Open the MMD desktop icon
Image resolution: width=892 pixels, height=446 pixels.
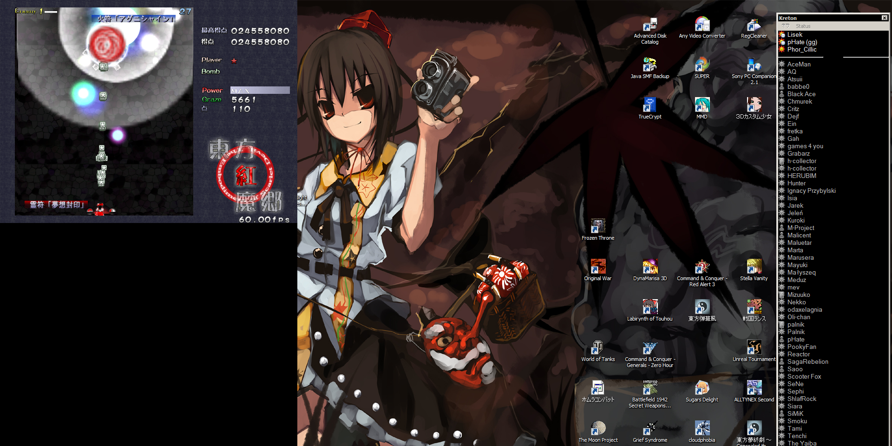702,105
